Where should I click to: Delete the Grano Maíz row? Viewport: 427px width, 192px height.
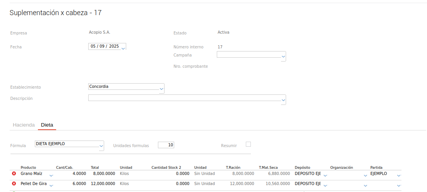coord(14,174)
